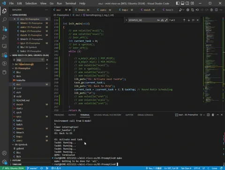Click the notifications bell in status bar

[221, 168]
